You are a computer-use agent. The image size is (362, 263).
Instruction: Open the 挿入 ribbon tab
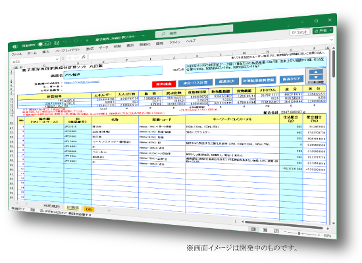pyautogui.click(x=45, y=52)
